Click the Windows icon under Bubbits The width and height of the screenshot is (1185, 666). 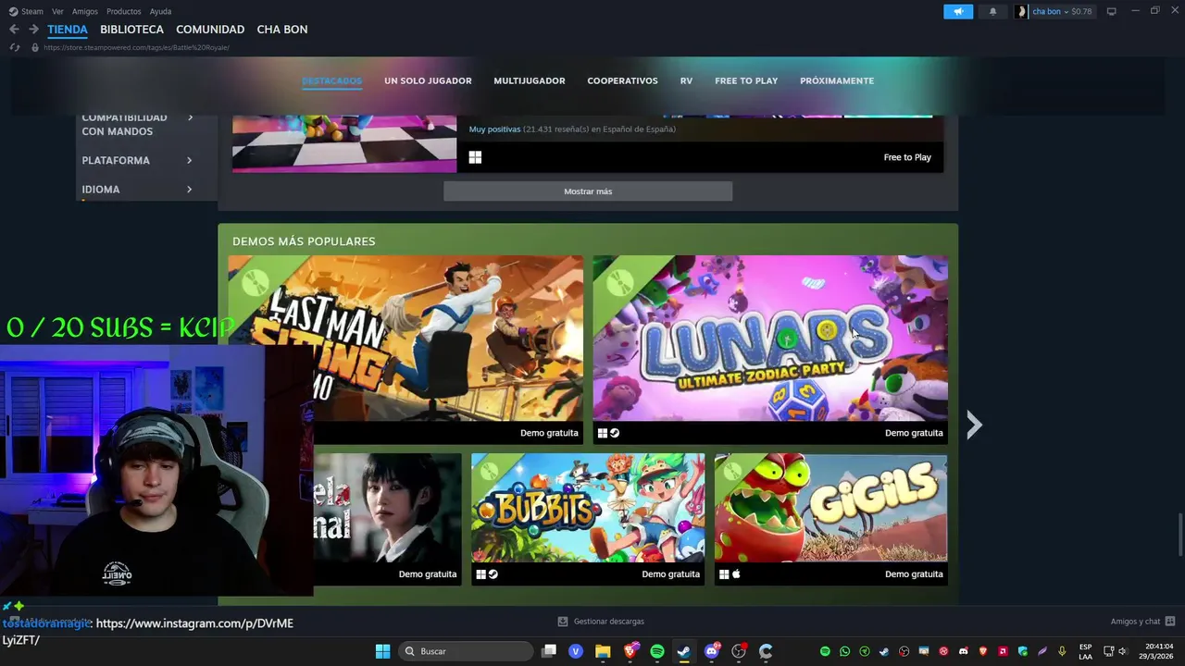point(480,574)
